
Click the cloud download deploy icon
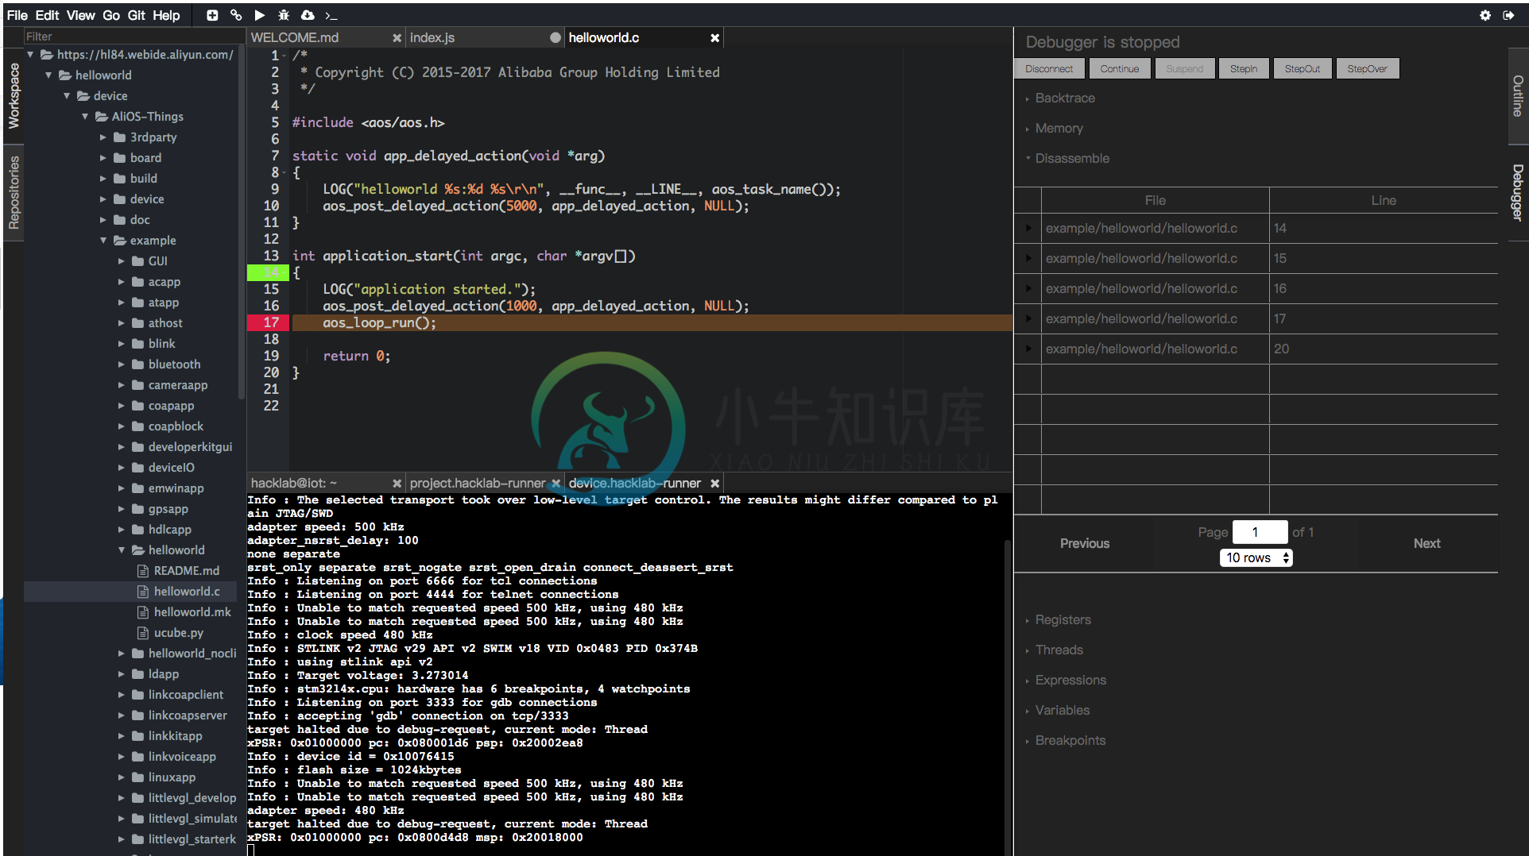pyautogui.click(x=308, y=15)
